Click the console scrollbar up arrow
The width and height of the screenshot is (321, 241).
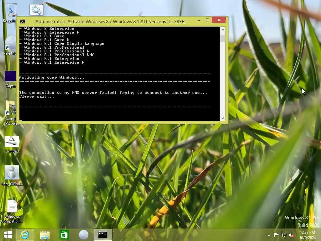point(223,29)
